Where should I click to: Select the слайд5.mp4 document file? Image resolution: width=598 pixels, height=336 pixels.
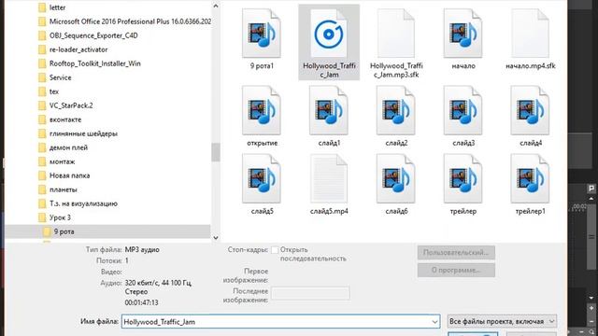click(329, 185)
